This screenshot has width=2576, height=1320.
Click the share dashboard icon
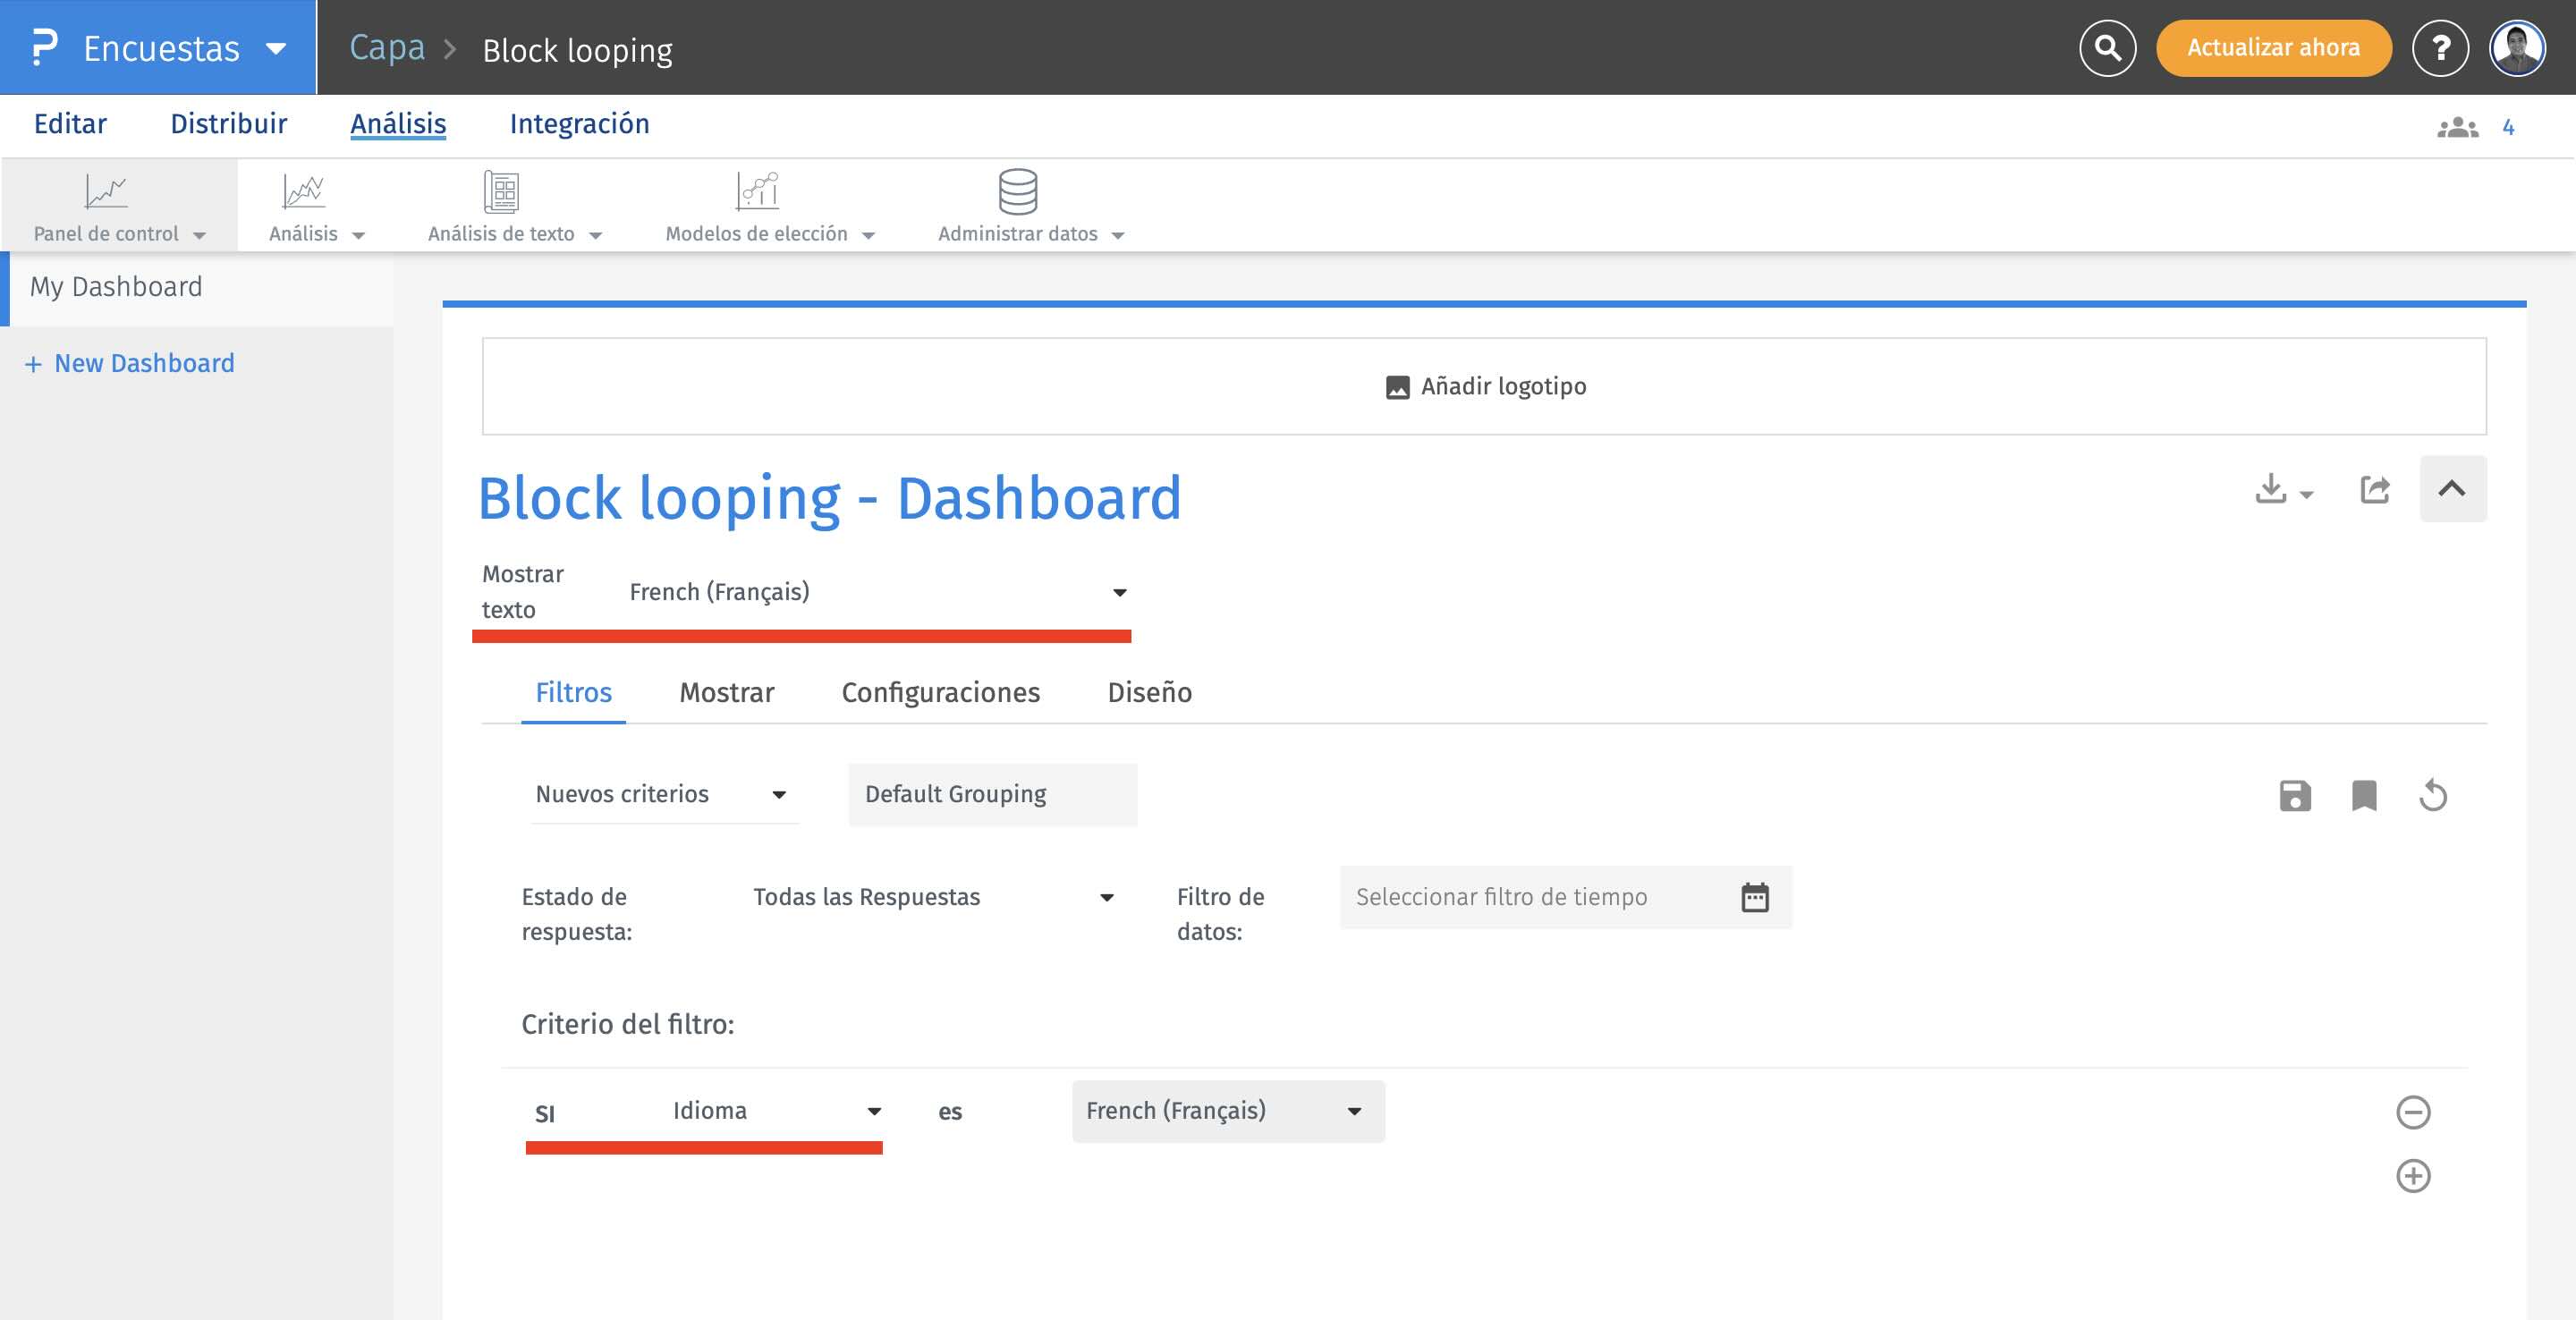click(2375, 490)
